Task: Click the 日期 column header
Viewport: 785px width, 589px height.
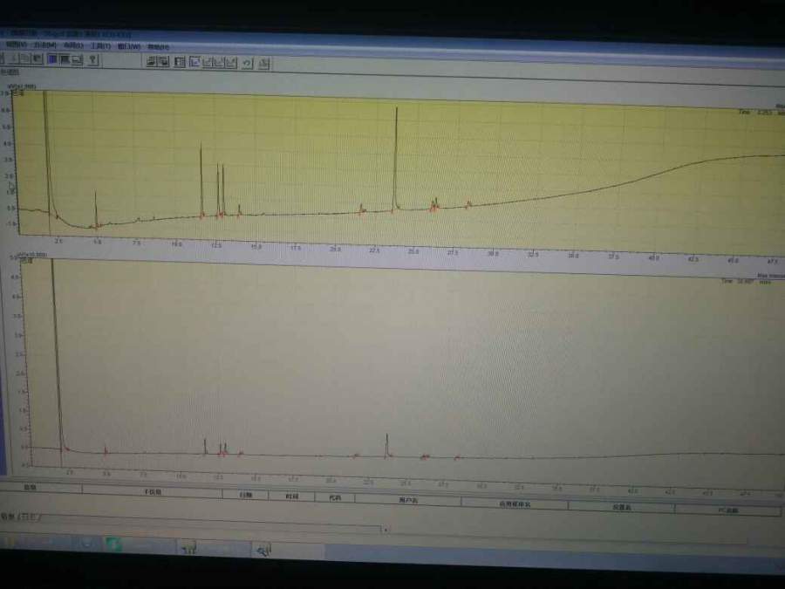Action: tap(245, 495)
